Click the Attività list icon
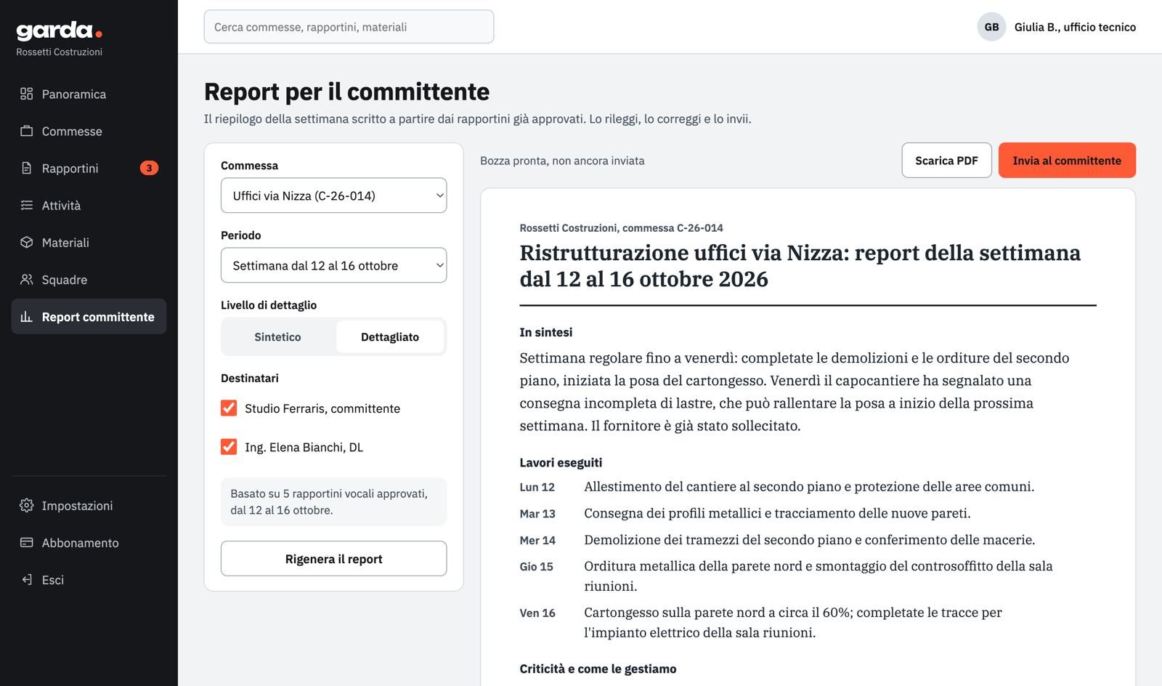The width and height of the screenshot is (1162, 686). 27,205
